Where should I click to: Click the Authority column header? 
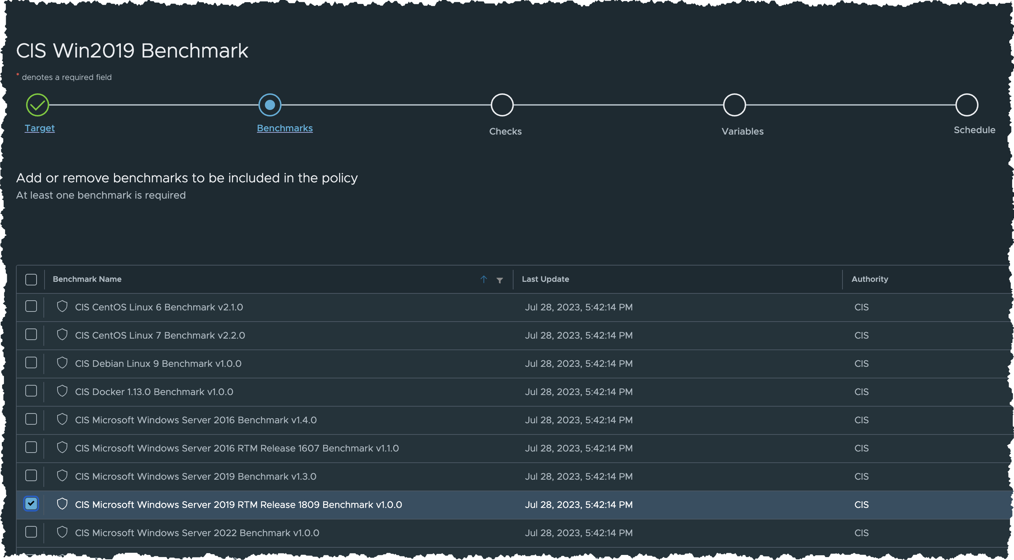pyautogui.click(x=870, y=279)
